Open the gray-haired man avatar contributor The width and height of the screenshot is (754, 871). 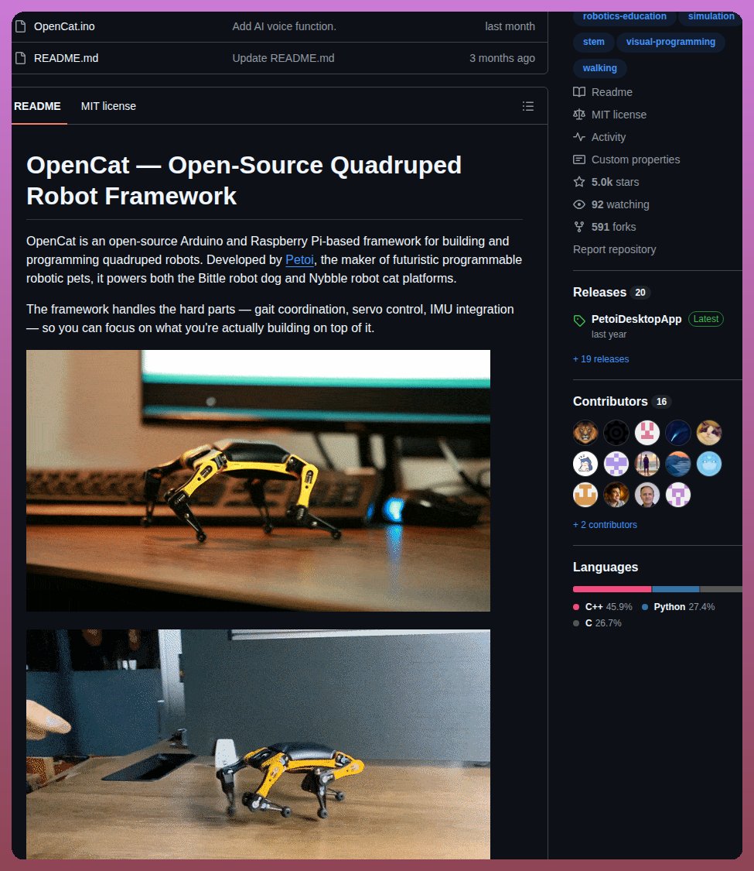647,495
